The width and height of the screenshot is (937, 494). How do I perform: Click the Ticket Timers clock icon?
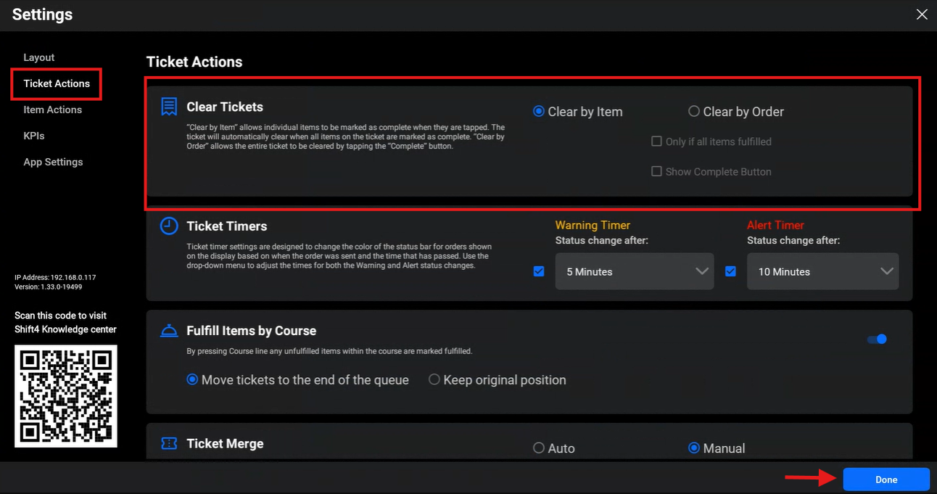coord(169,226)
